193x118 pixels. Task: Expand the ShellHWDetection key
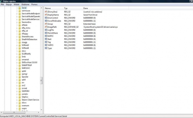17,39
